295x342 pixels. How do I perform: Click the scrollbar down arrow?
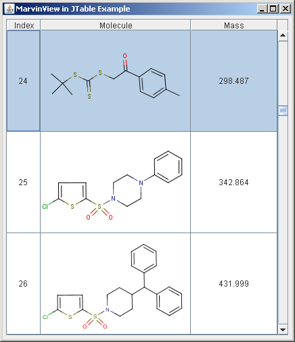pyautogui.click(x=283, y=330)
